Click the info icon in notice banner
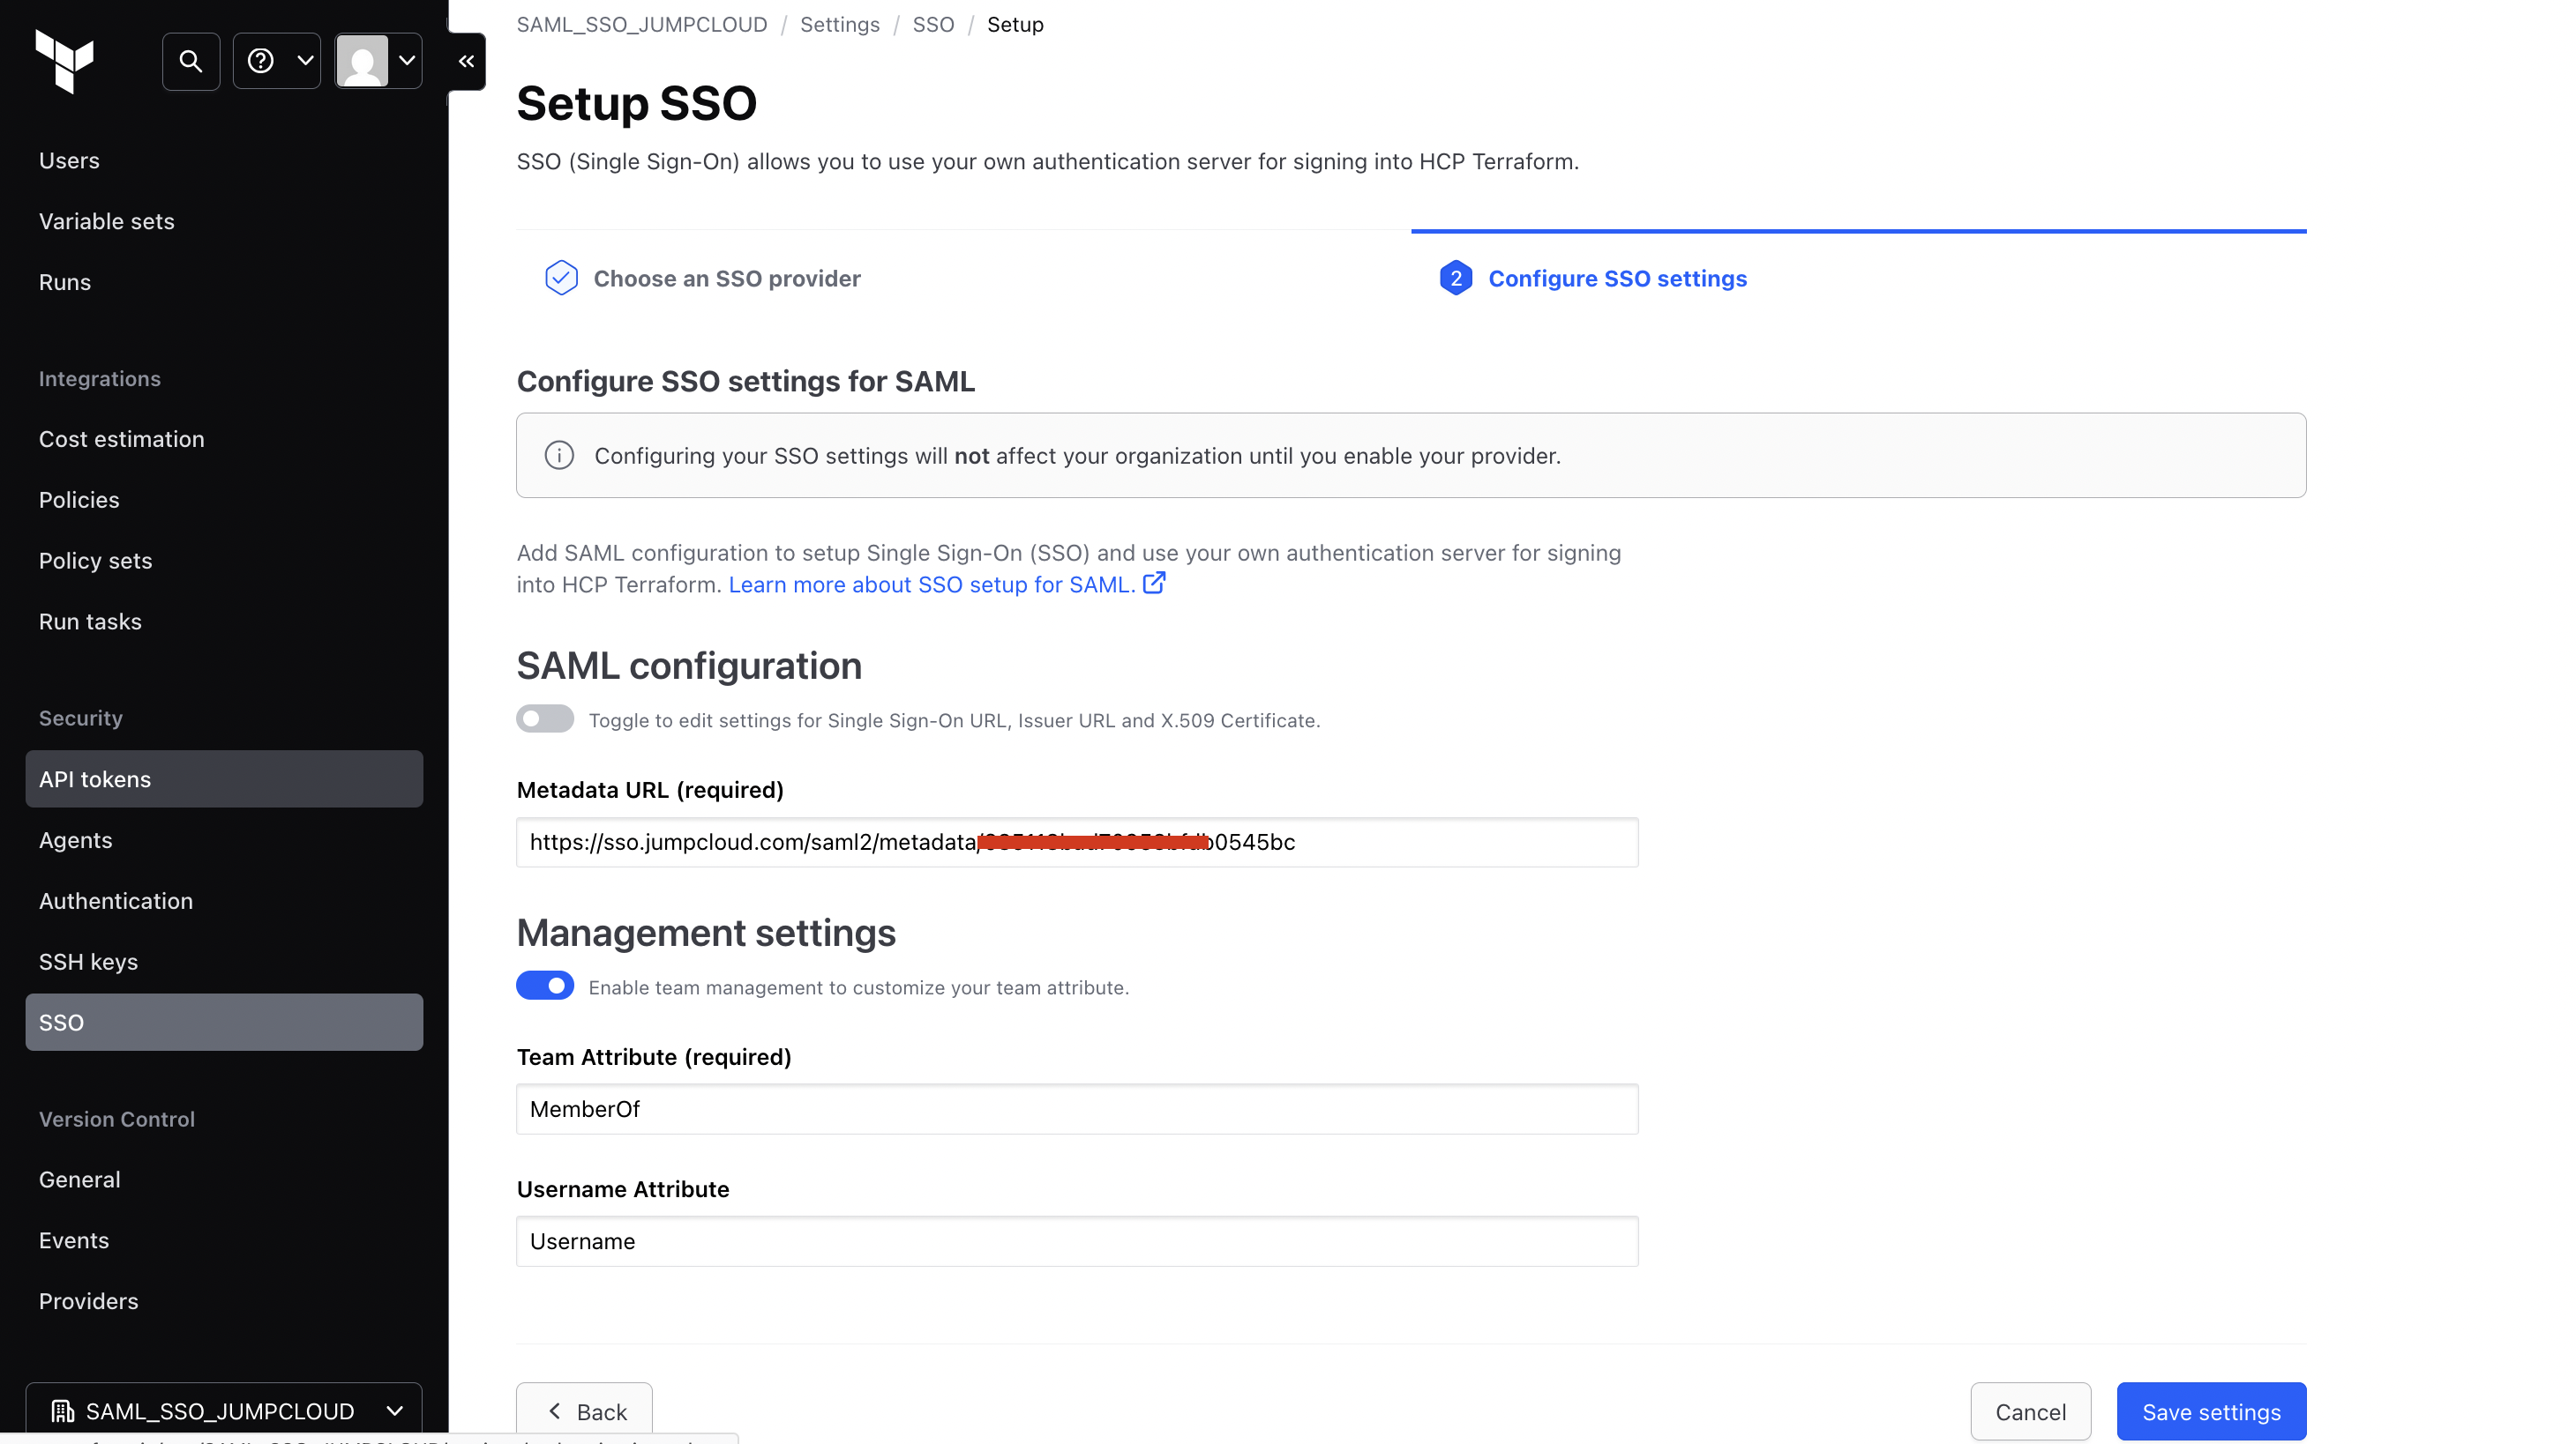This screenshot has height=1444, width=2576. click(x=559, y=456)
